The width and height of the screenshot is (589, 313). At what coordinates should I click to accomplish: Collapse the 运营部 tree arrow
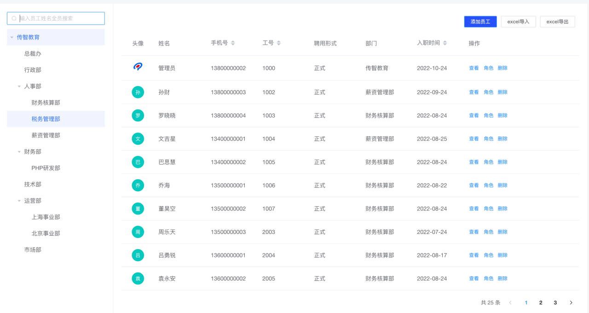(19, 201)
